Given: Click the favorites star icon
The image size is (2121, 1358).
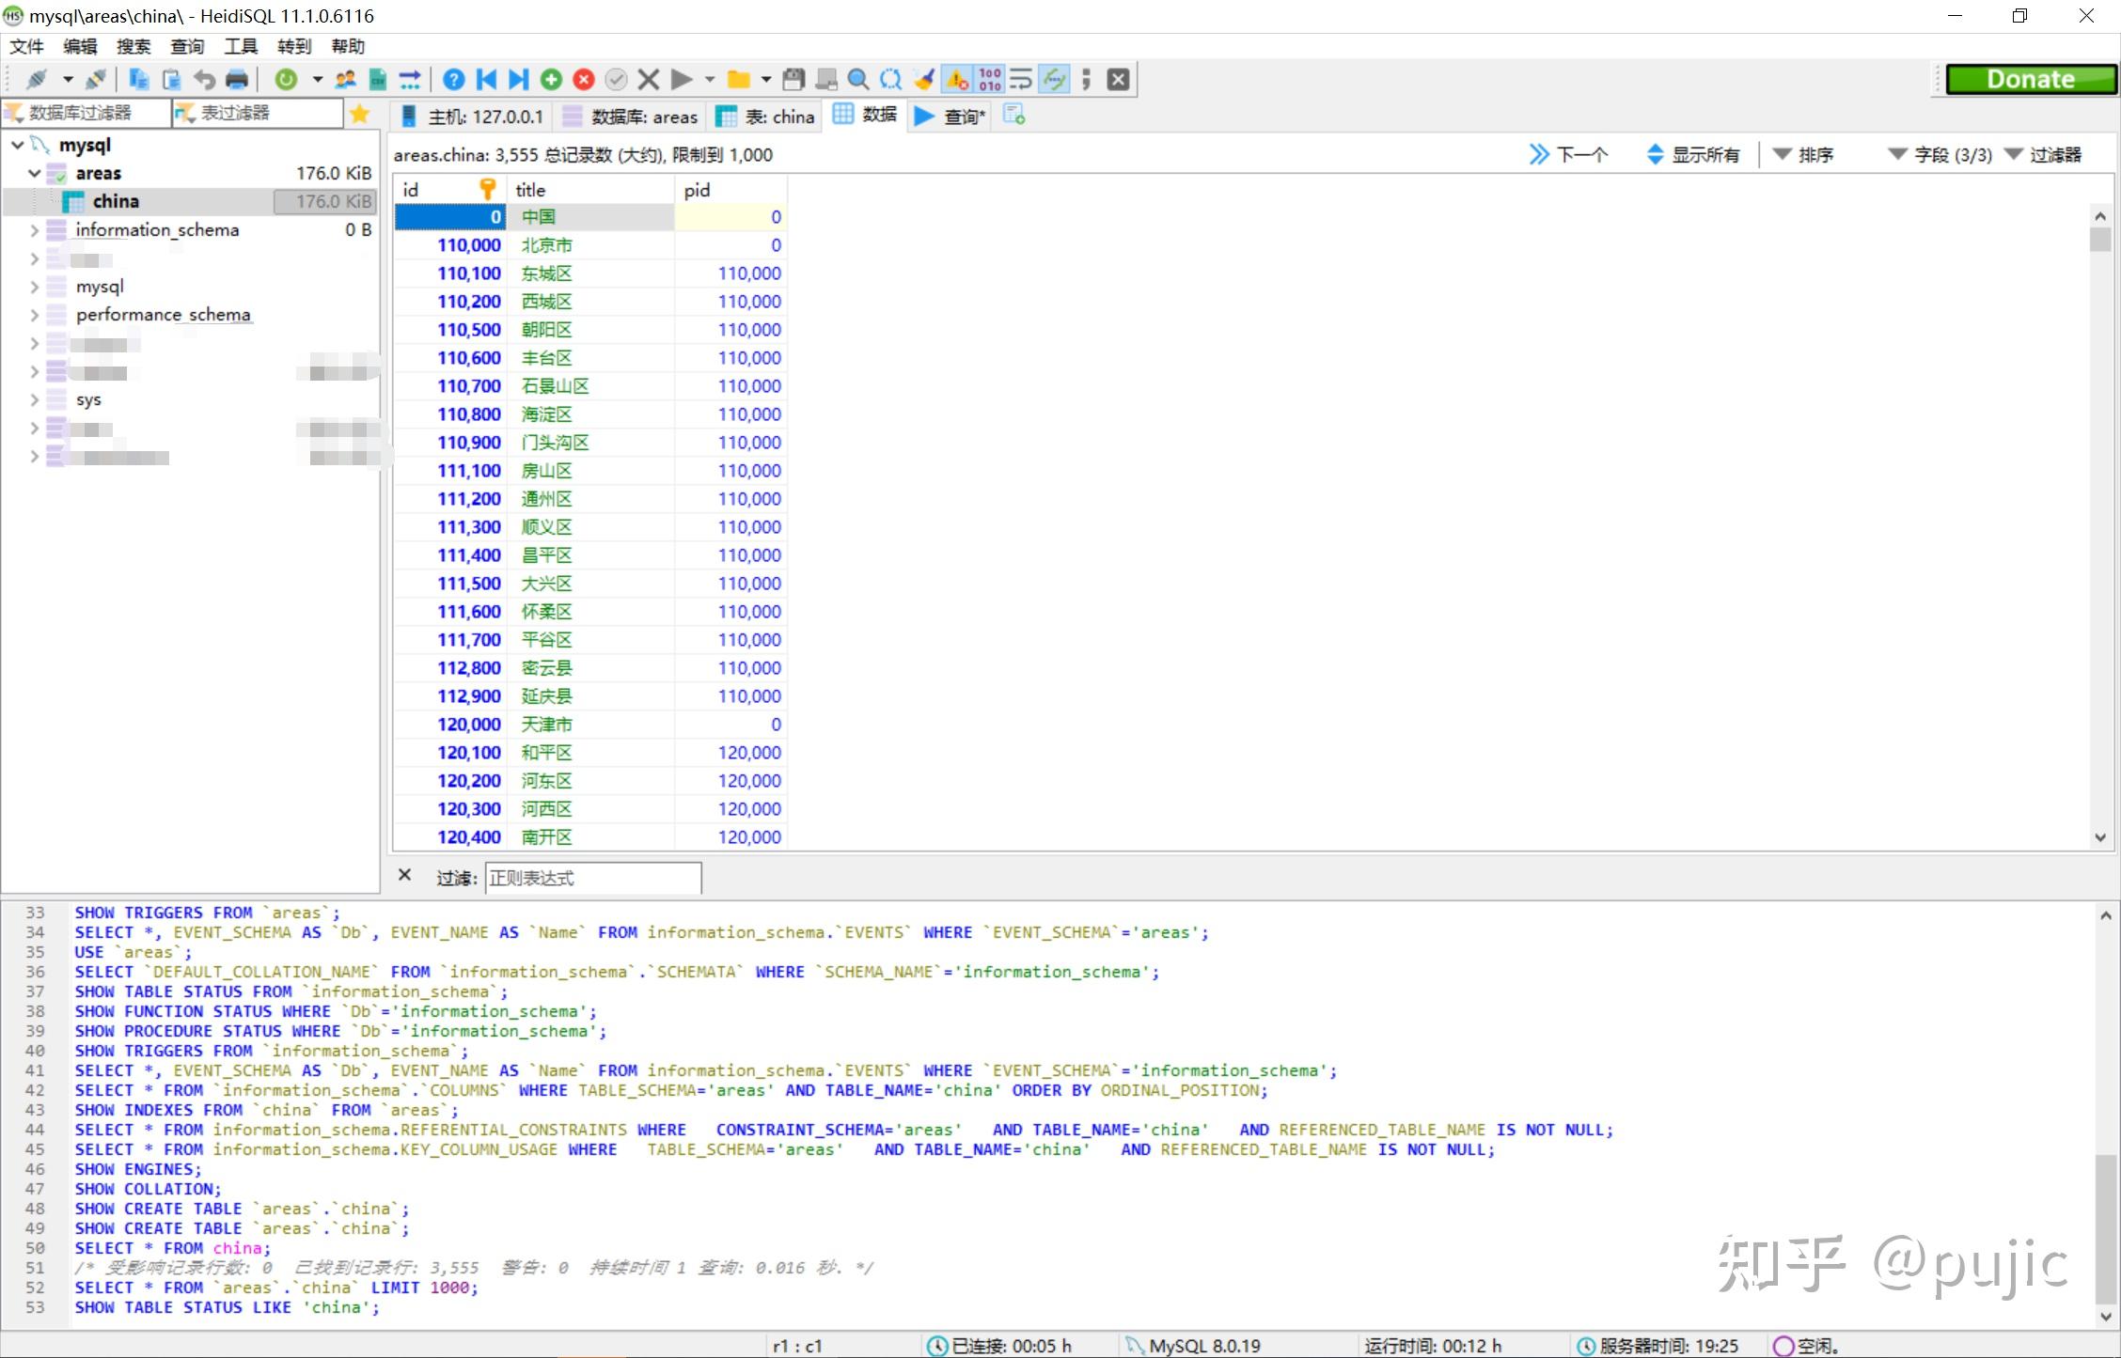Looking at the screenshot, I should click(359, 114).
